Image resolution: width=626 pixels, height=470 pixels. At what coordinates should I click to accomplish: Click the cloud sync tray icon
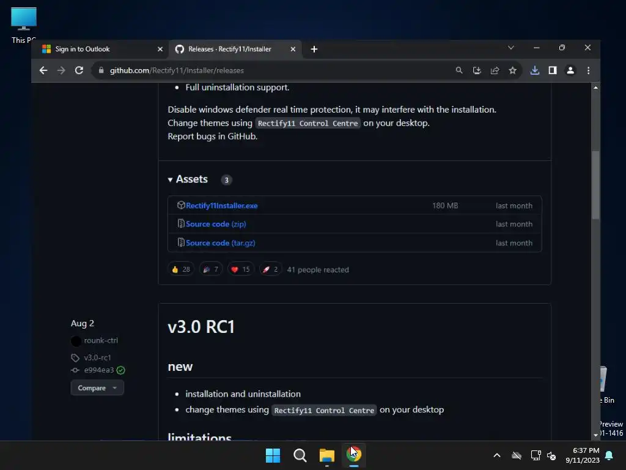point(517,455)
